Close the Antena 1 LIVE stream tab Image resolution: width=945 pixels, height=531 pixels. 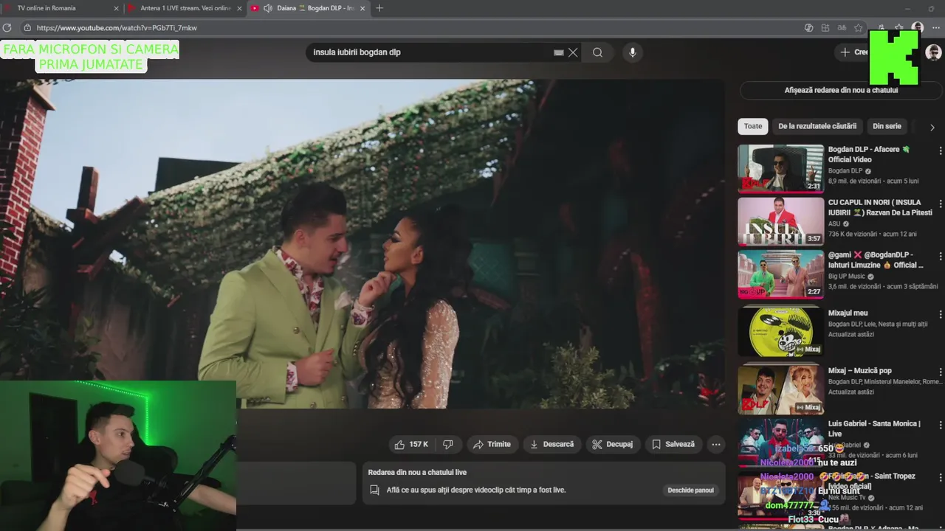tap(239, 8)
